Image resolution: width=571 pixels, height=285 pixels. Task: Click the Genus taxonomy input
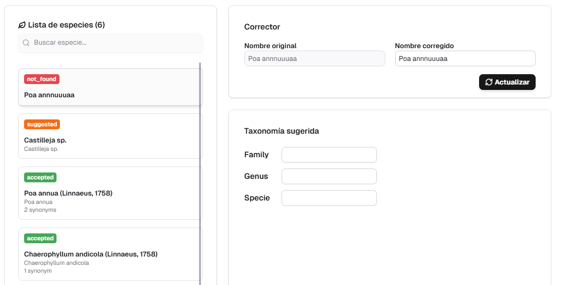pos(329,176)
